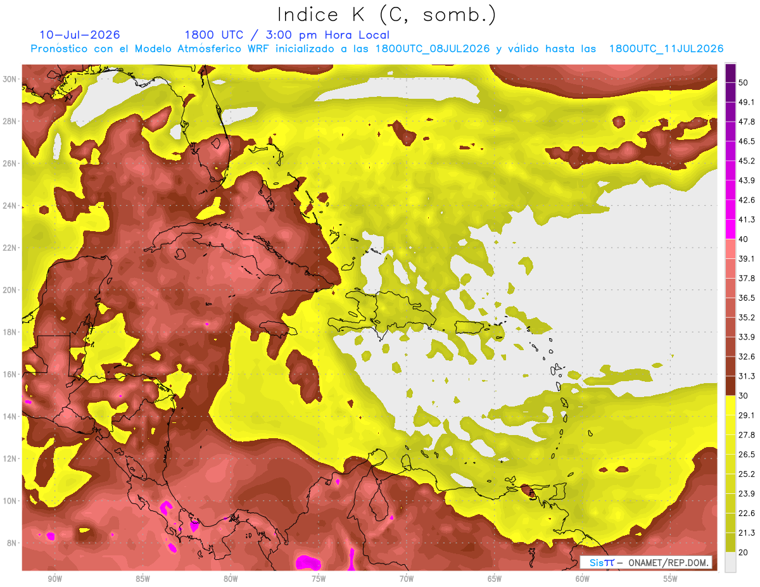This screenshot has width=760, height=587.
Task: Select the 30N latitude label
Action: point(11,79)
